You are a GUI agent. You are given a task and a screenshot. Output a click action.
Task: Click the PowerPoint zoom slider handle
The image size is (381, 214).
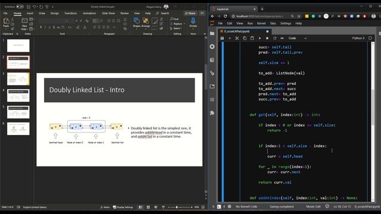pyautogui.click(x=177, y=207)
